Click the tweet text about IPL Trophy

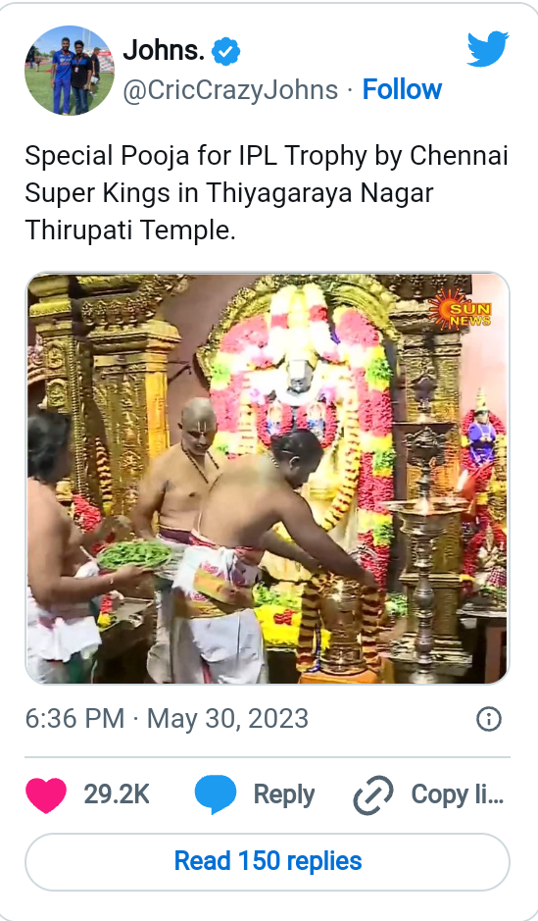[267, 192]
